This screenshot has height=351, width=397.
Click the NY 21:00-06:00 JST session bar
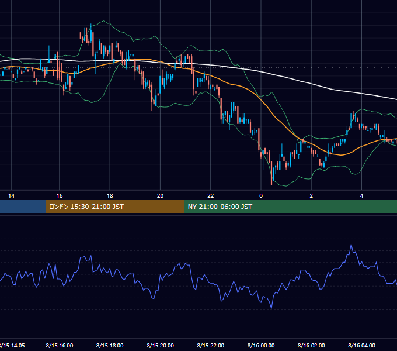290,207
